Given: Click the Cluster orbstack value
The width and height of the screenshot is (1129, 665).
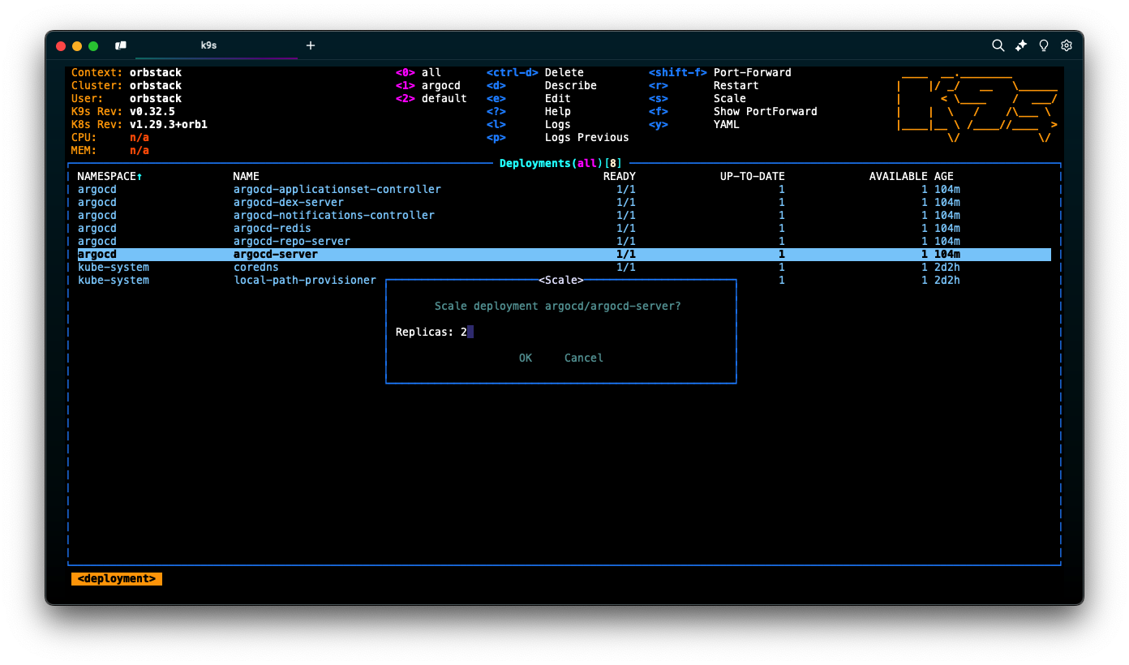Looking at the screenshot, I should click(x=156, y=85).
